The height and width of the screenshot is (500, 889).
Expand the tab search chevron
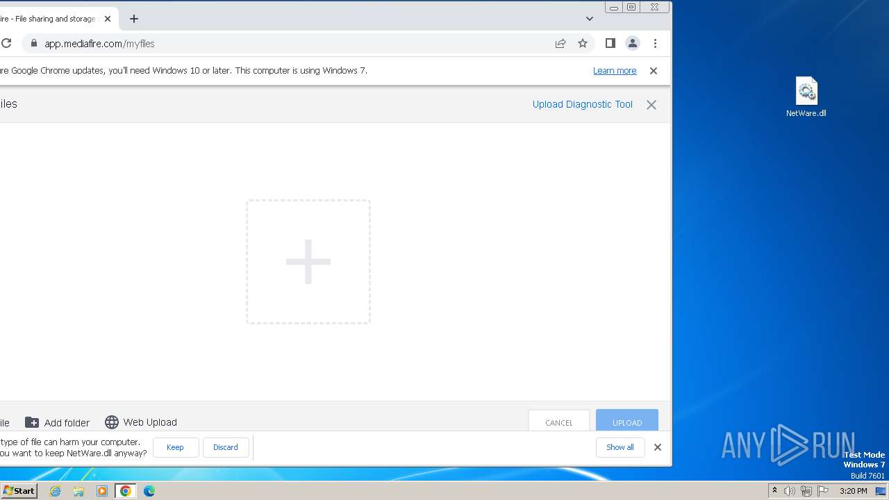click(x=590, y=19)
